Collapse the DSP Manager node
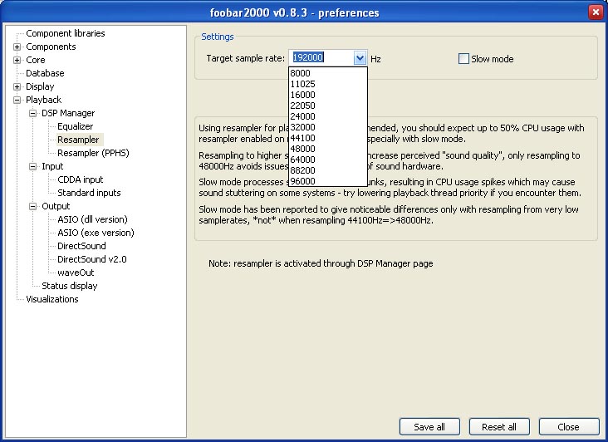608x442 pixels. point(33,113)
